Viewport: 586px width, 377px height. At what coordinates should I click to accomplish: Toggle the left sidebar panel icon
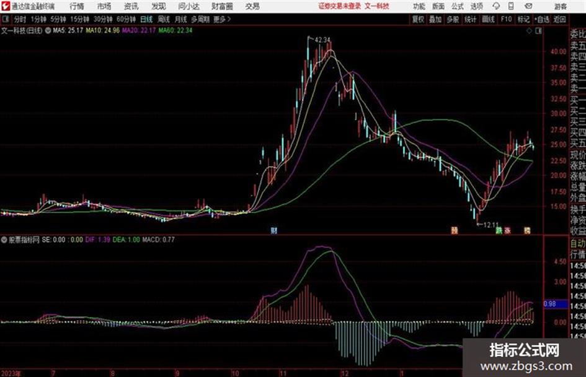[x=5, y=19]
